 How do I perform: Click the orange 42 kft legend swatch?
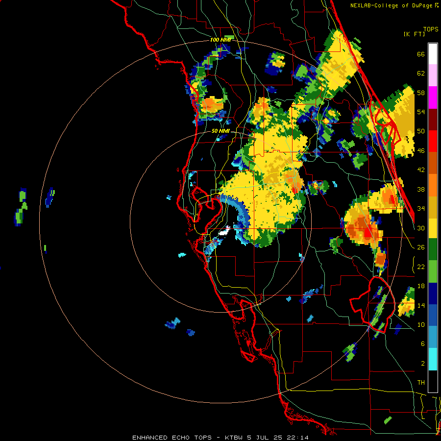click(433, 185)
